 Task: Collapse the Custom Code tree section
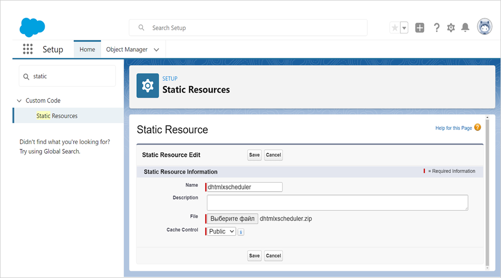pyautogui.click(x=19, y=101)
